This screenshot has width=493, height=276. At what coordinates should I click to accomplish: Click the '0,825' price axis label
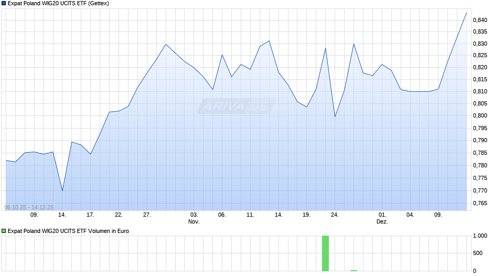480,56
